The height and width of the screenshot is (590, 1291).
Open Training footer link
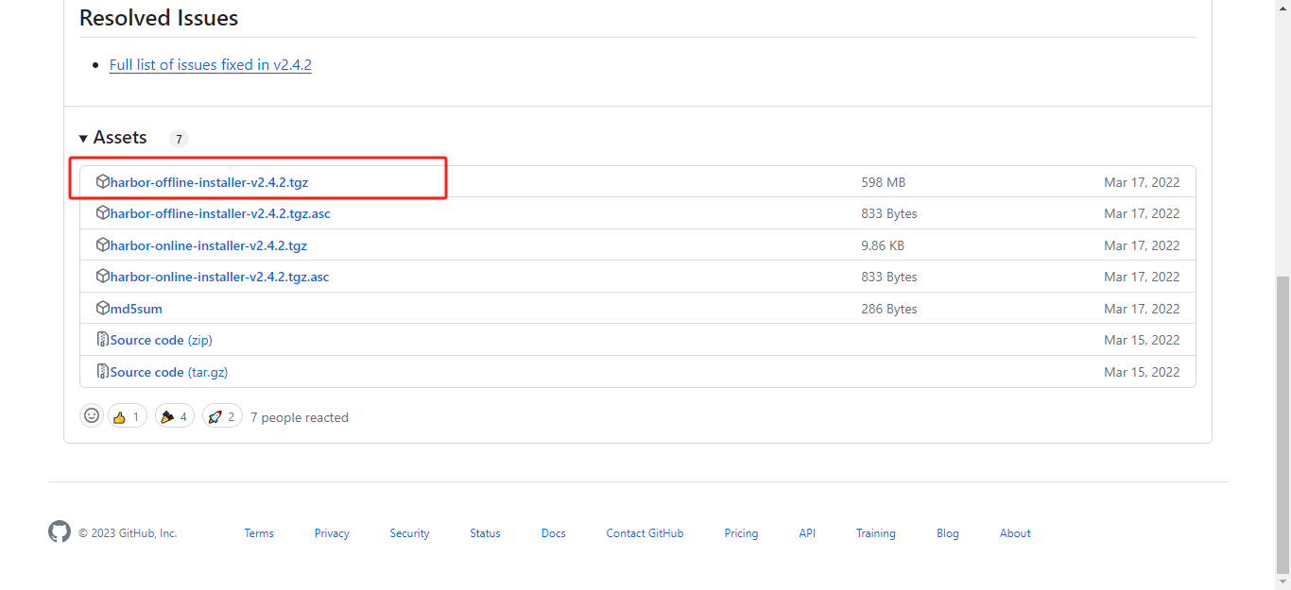(876, 533)
